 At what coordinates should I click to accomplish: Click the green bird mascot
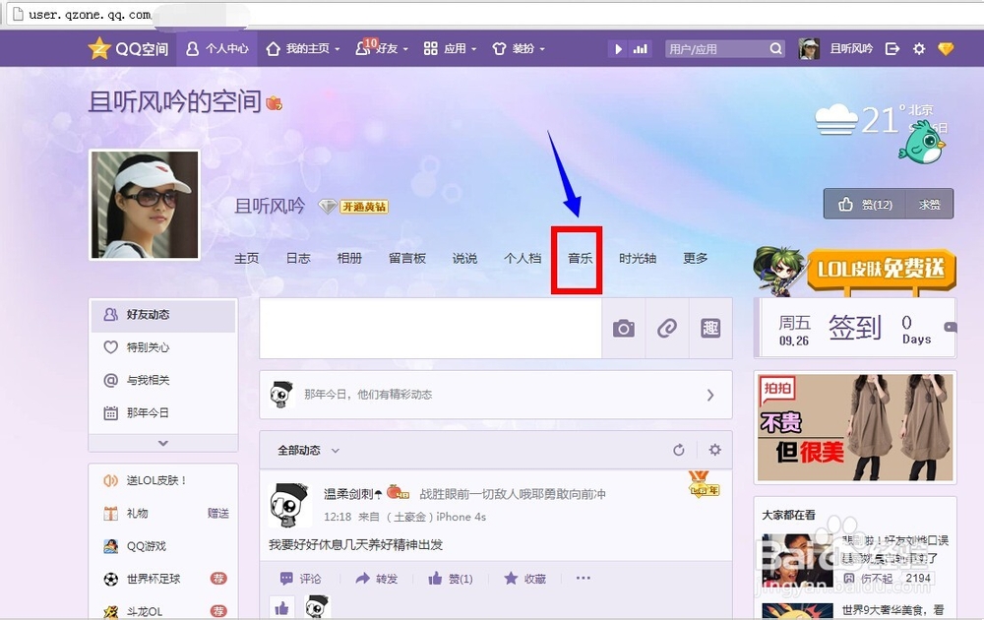pos(921,143)
